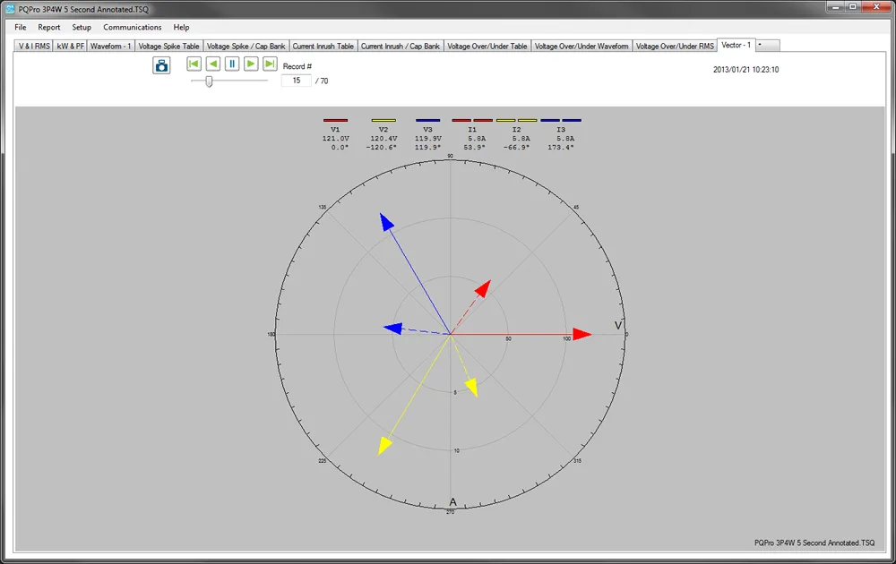The image size is (896, 564).
Task: Open the Current Inrush Table tab
Action: tap(323, 47)
